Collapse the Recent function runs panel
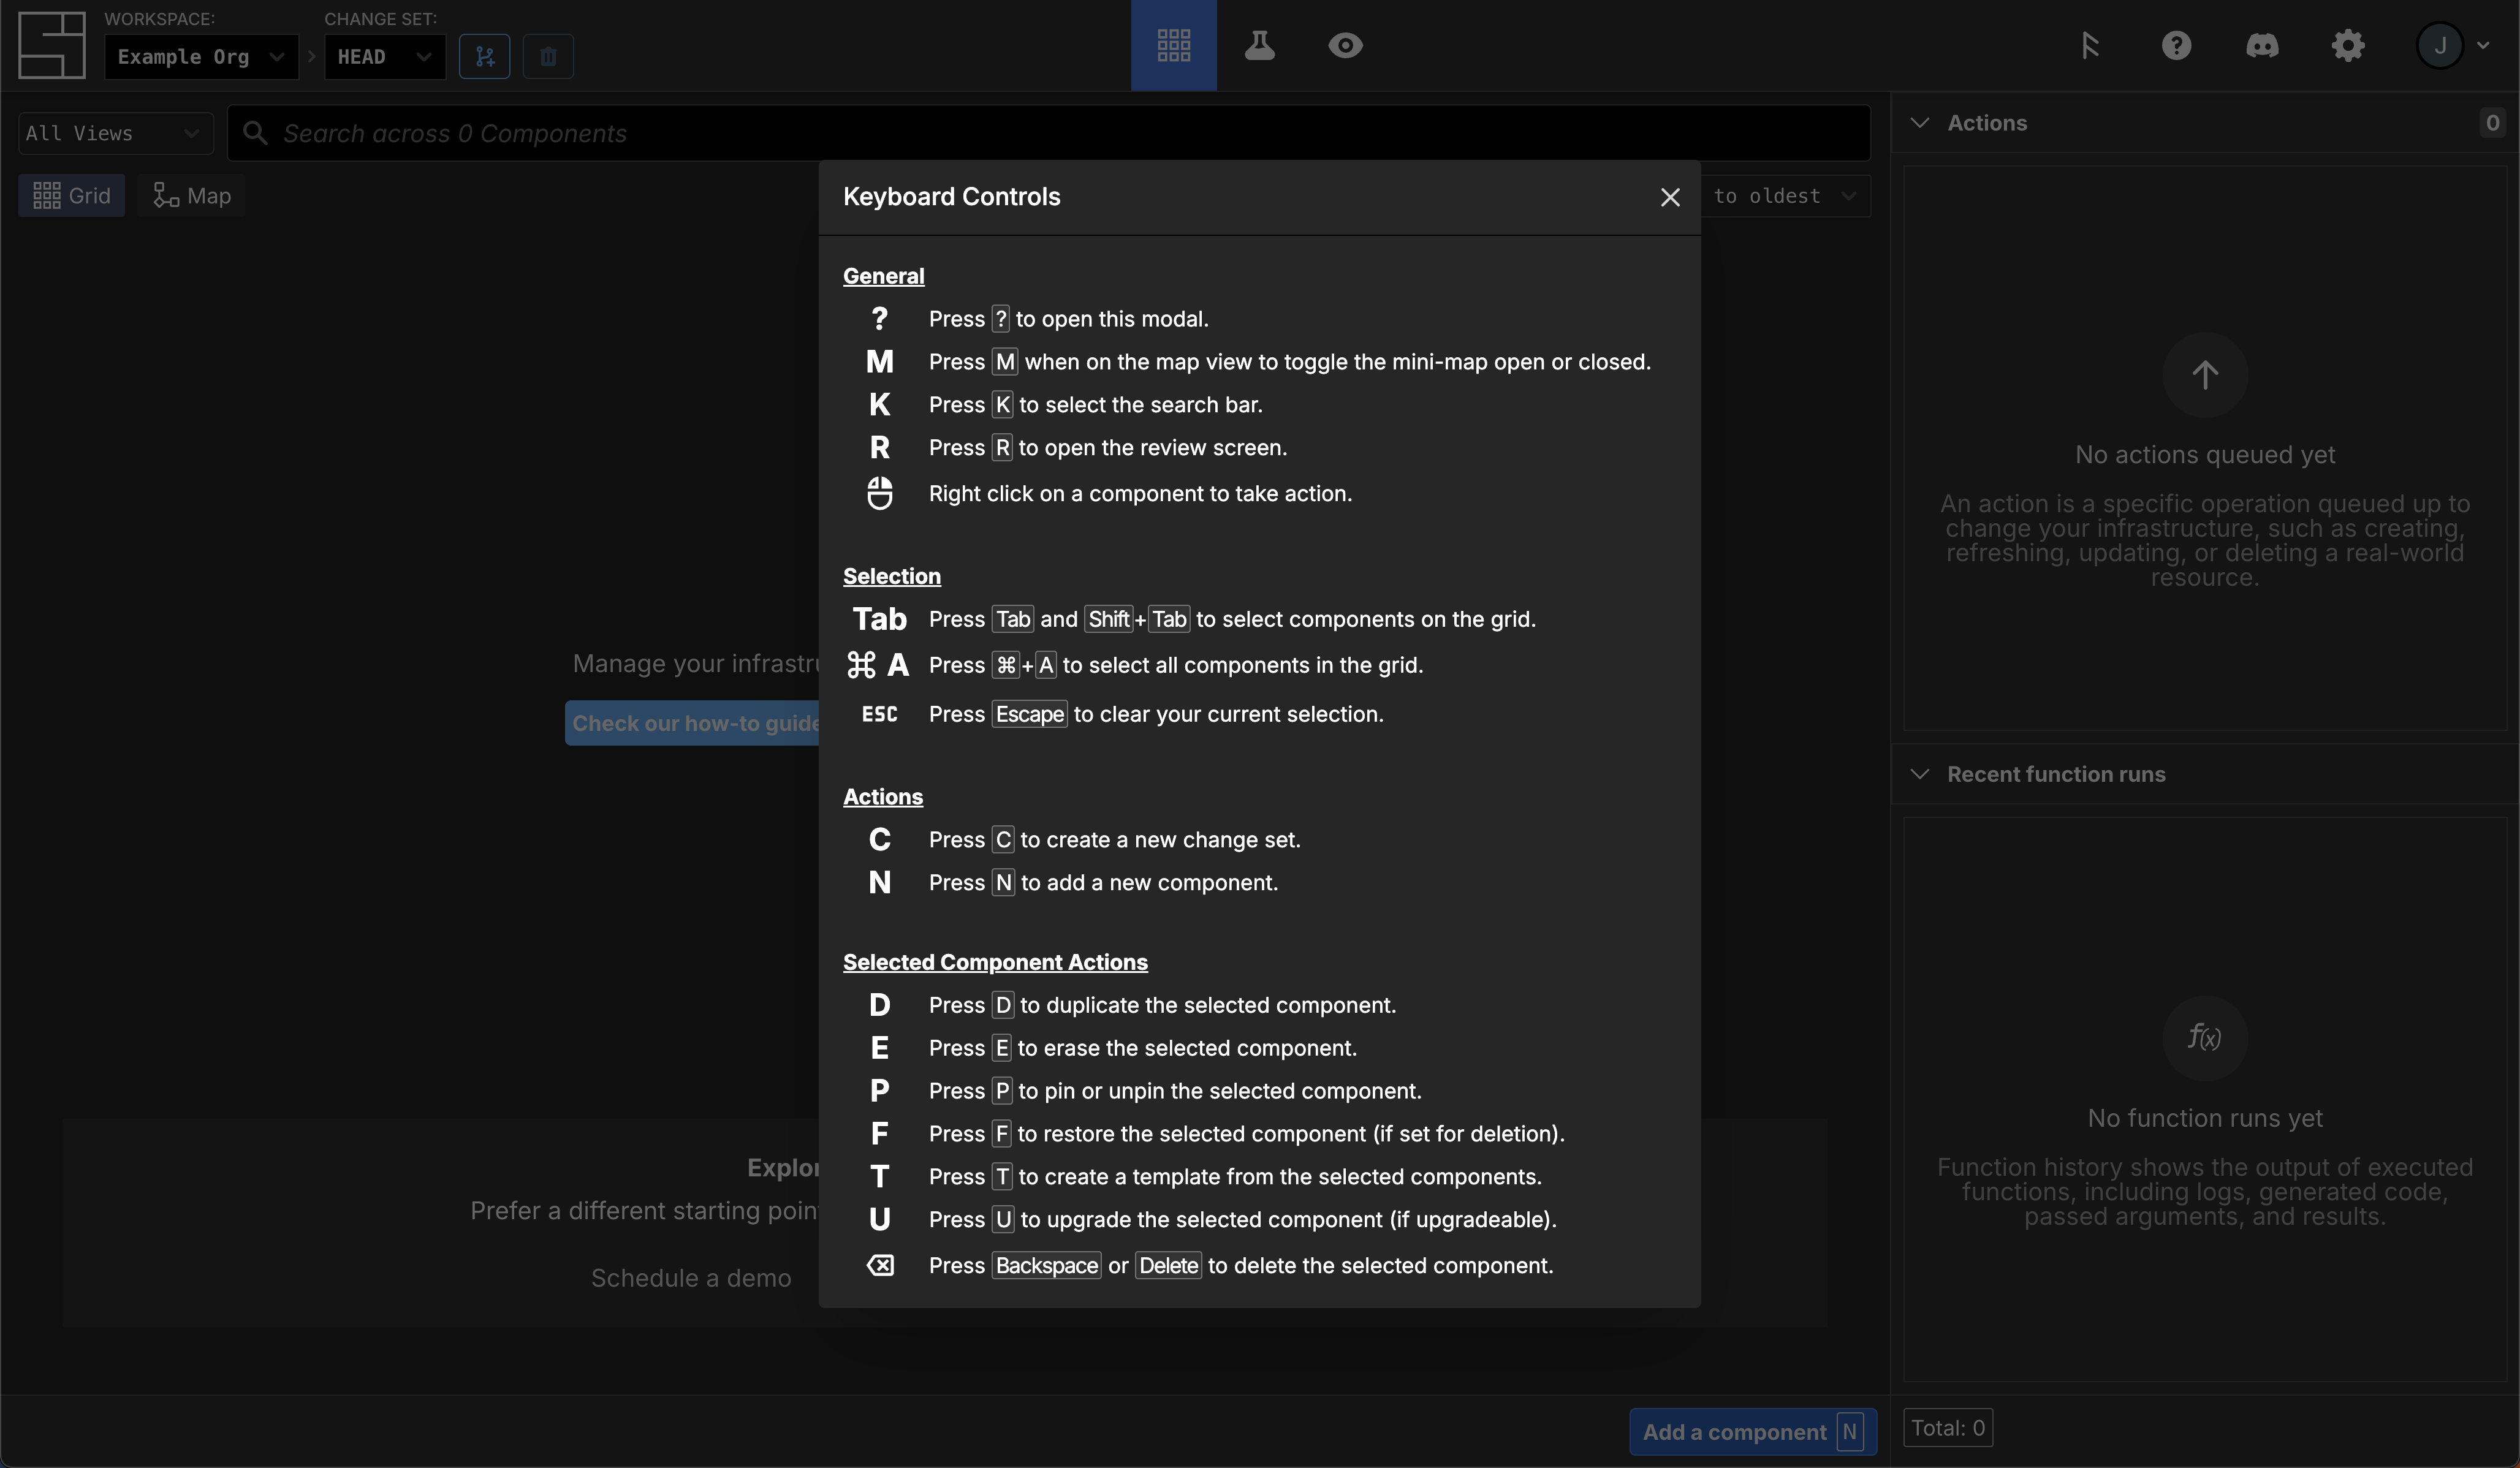The height and width of the screenshot is (1468, 2520). coord(1919,774)
